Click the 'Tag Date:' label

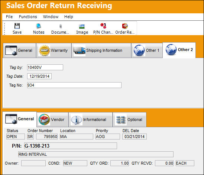[x=15, y=76]
